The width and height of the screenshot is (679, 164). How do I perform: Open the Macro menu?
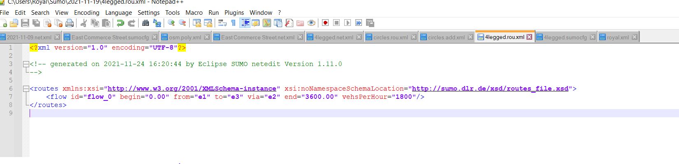point(194,13)
